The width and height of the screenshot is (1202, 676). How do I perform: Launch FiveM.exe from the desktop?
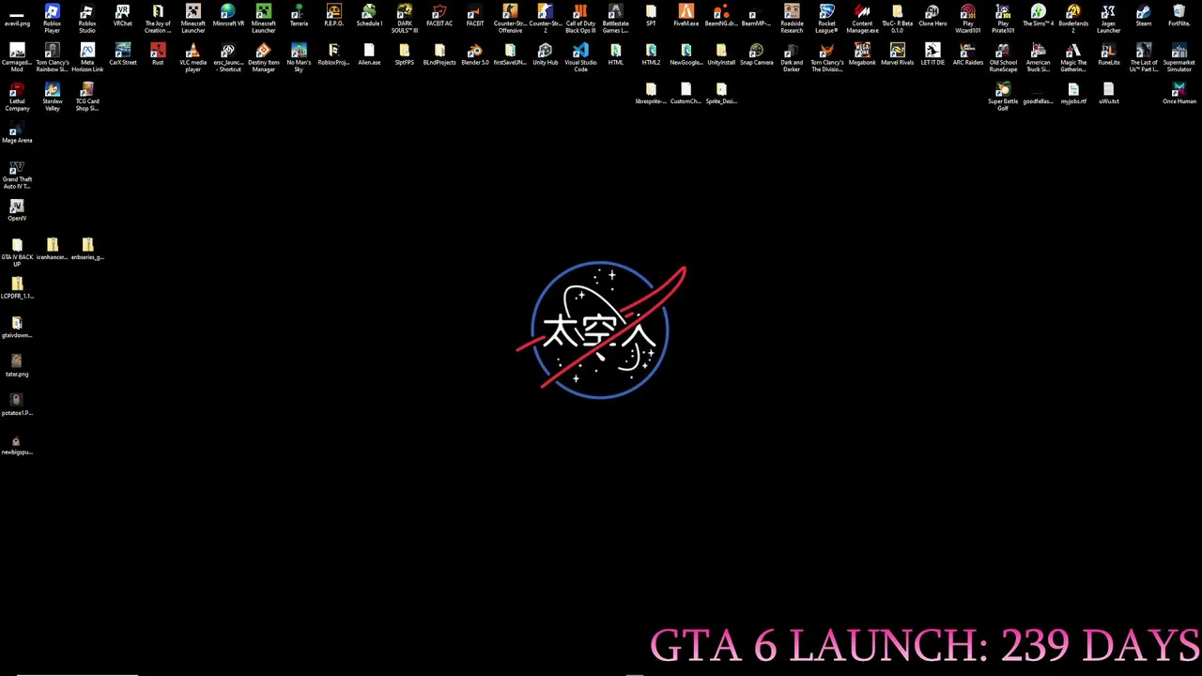[686, 16]
